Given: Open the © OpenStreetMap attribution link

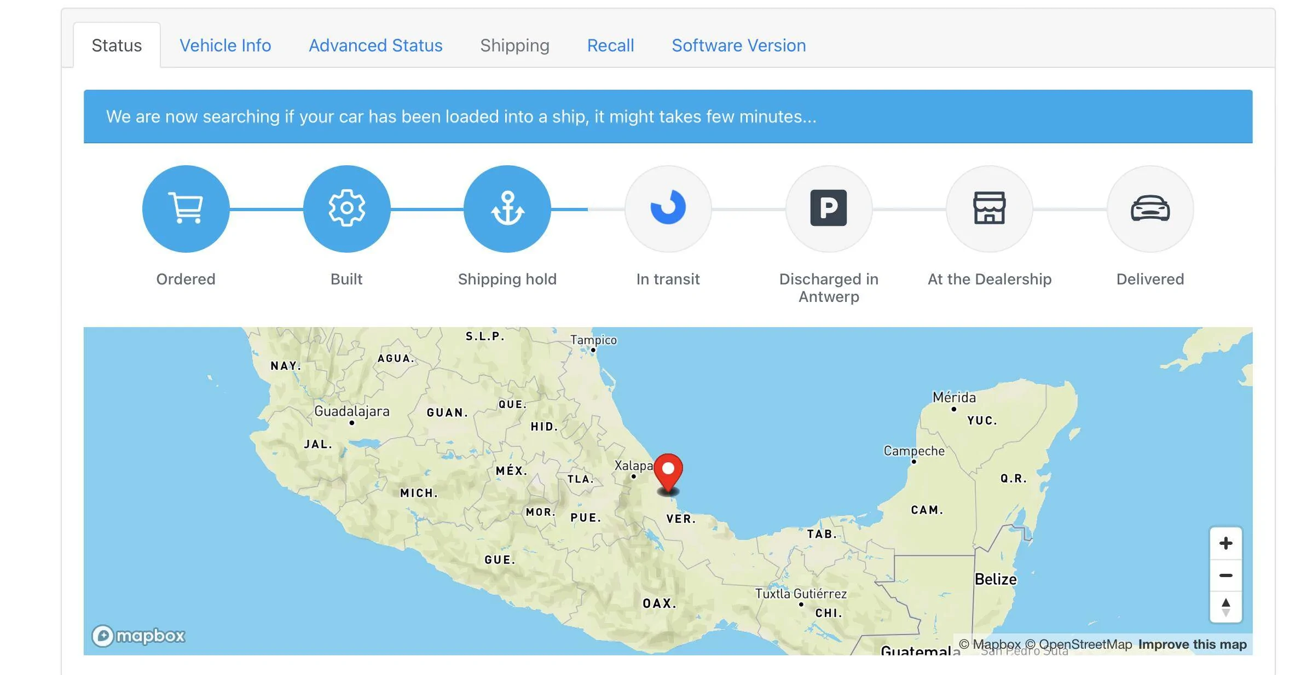Looking at the screenshot, I should 1078,644.
